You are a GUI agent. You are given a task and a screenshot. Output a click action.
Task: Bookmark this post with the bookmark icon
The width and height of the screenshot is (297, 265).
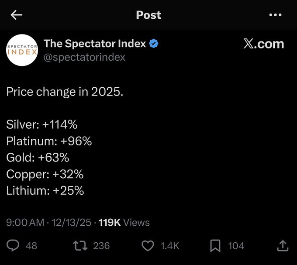(x=215, y=246)
